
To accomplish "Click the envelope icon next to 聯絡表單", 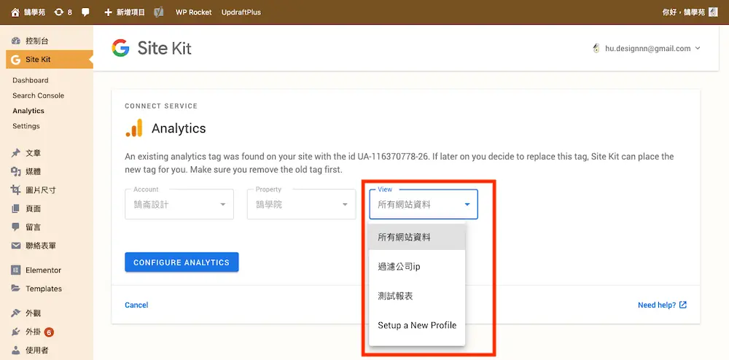I will 16,246.
